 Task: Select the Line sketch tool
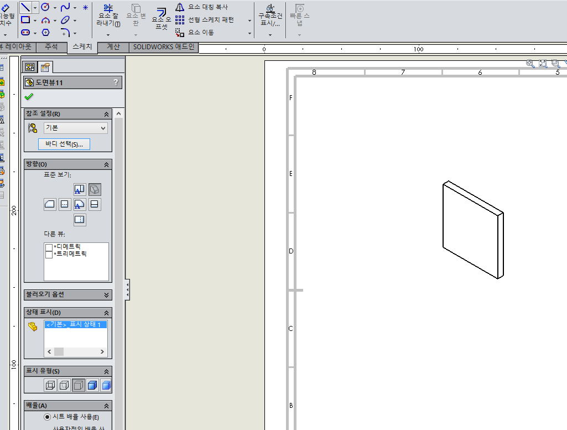(25, 7)
